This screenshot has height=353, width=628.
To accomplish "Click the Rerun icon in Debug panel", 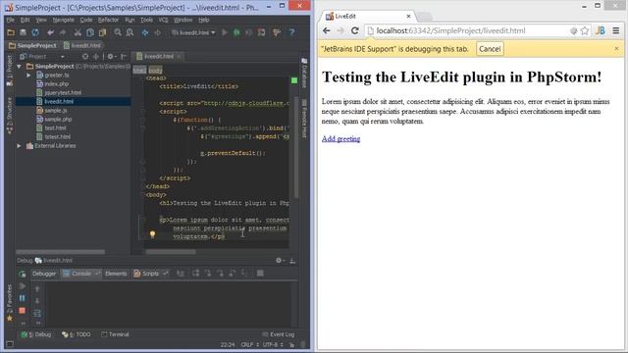I will [x=22, y=274].
